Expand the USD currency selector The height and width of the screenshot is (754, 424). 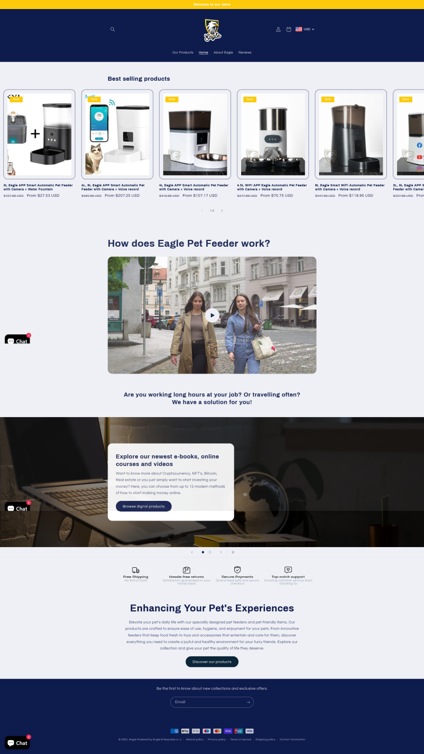pyautogui.click(x=305, y=29)
